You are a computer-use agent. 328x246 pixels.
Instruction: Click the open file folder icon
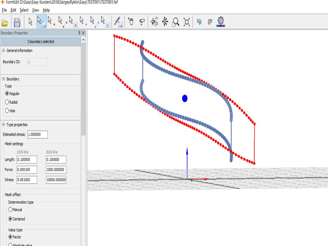[x=5, y=23]
